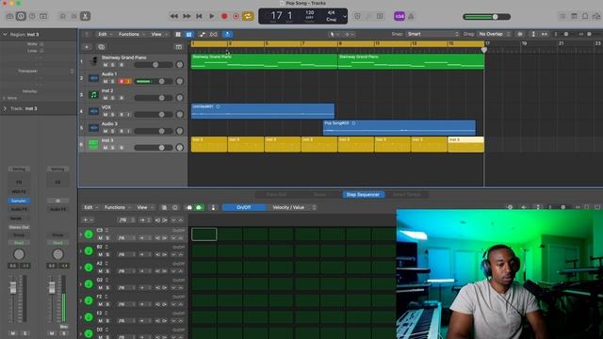Toggle the purple Count-in 1234 button

pos(399,16)
